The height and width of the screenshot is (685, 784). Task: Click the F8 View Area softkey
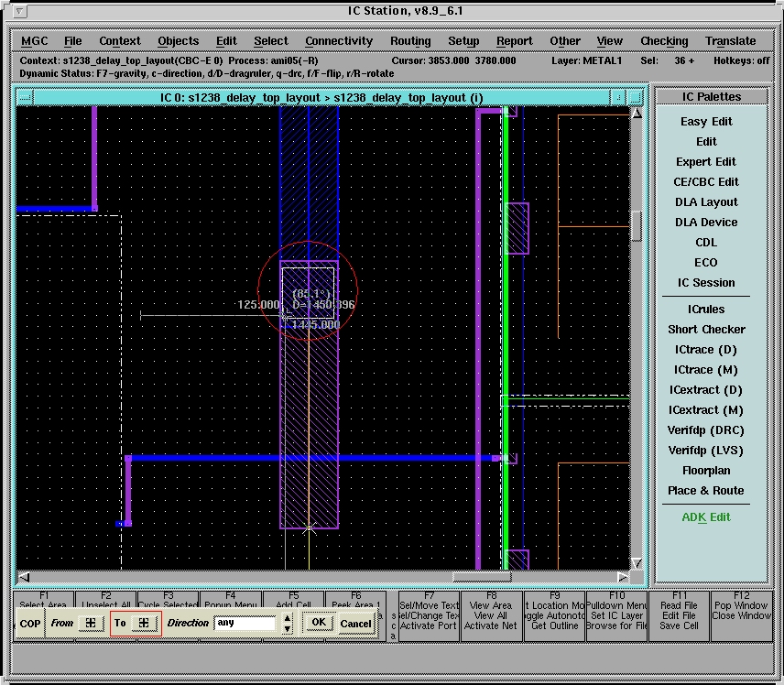[490, 606]
